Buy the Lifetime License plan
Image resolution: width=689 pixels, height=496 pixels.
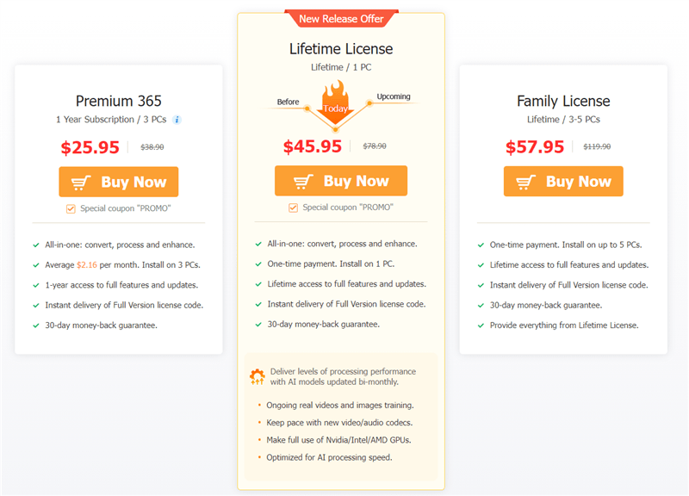pos(341,181)
